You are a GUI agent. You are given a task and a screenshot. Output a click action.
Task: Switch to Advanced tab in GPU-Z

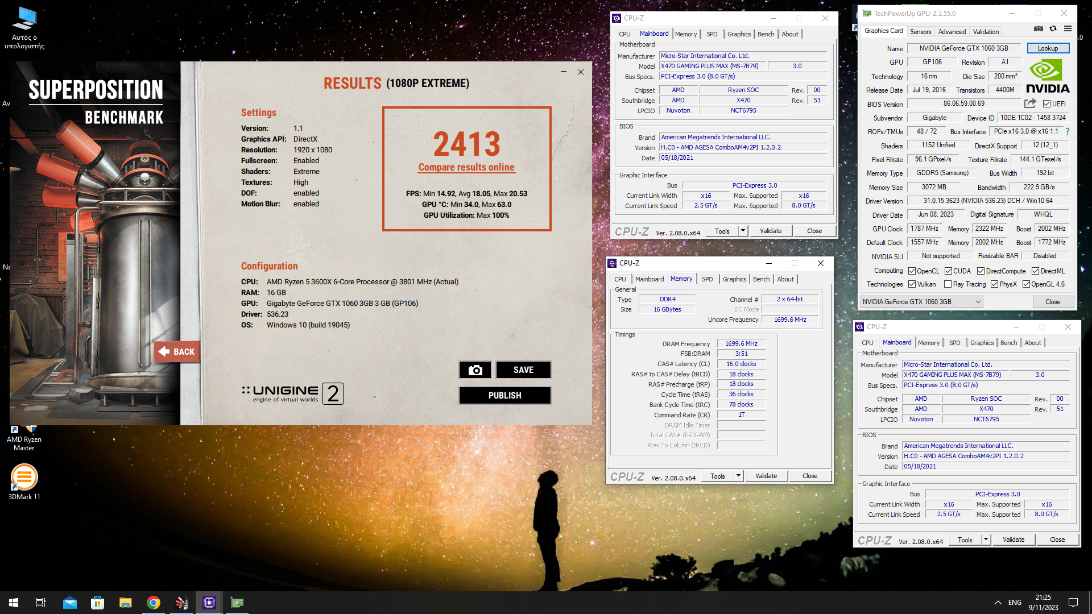click(x=952, y=32)
